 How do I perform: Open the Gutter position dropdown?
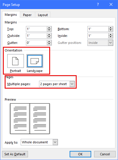(110, 43)
